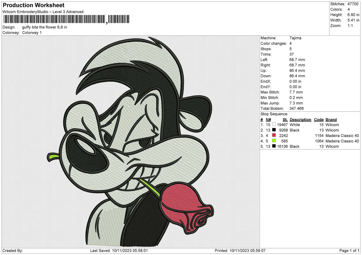The height and width of the screenshot is (255, 362).
Task: Click 'Madeira Classic 40' brand for code 1154
Action: [x=342, y=135]
